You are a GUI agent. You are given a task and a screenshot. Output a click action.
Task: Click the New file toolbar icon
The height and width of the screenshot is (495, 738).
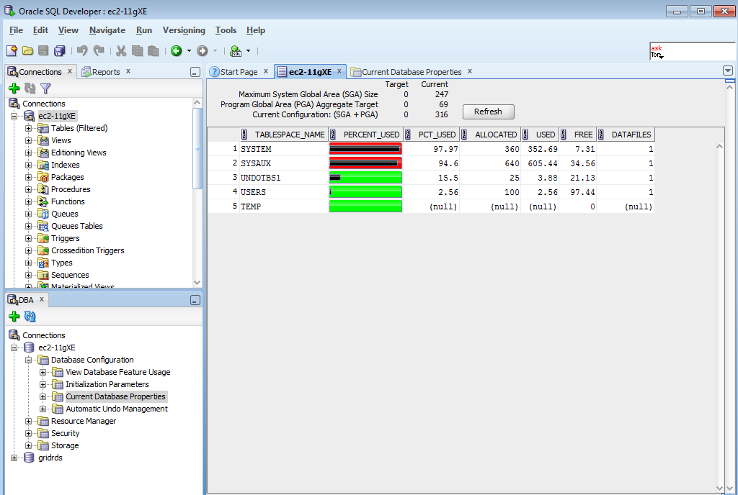pyautogui.click(x=12, y=50)
